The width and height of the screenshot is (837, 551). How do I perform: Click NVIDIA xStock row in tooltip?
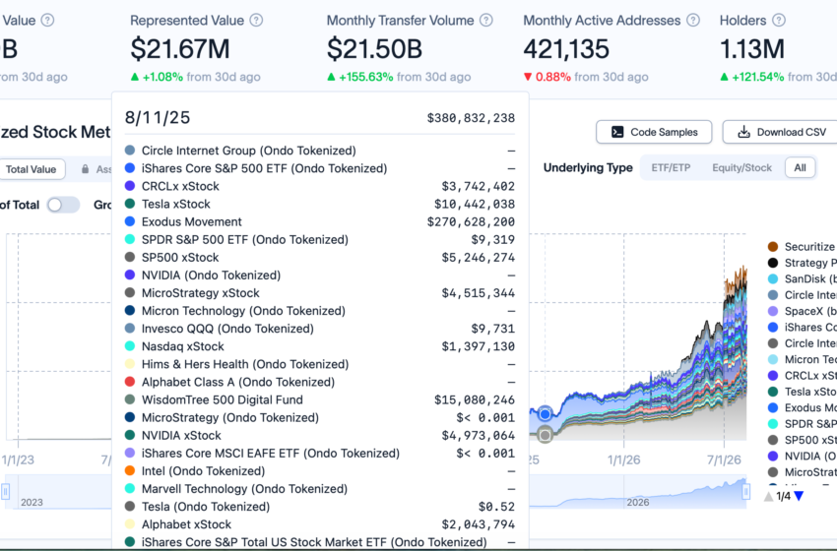pyautogui.click(x=320, y=435)
